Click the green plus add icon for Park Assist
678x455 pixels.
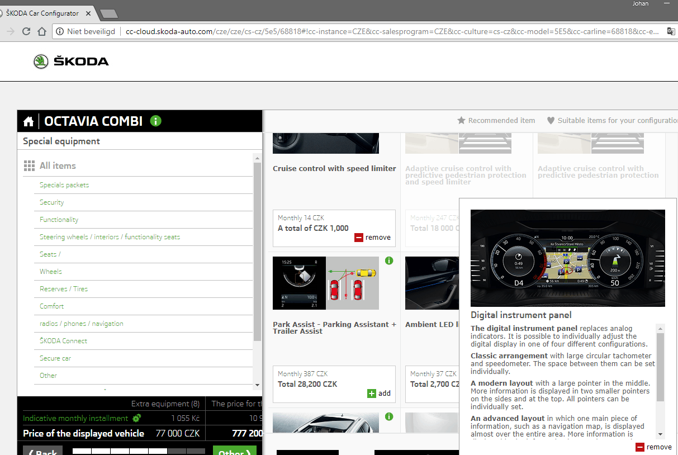(372, 394)
